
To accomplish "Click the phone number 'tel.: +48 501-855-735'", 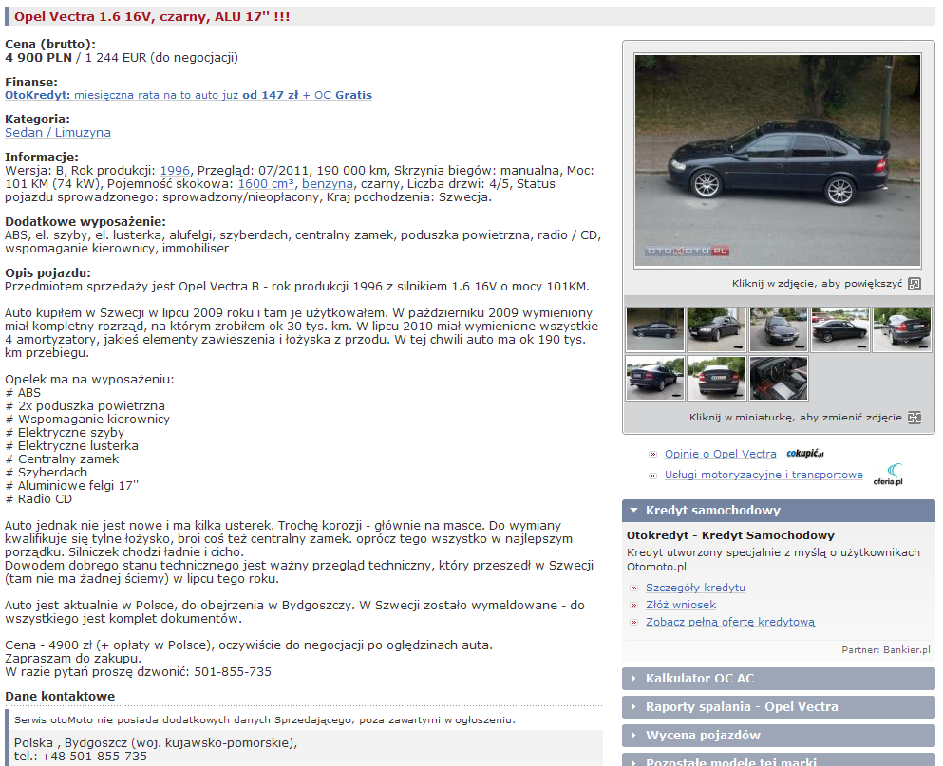I will click(x=81, y=757).
